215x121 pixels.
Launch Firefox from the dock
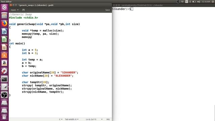point(4,24)
